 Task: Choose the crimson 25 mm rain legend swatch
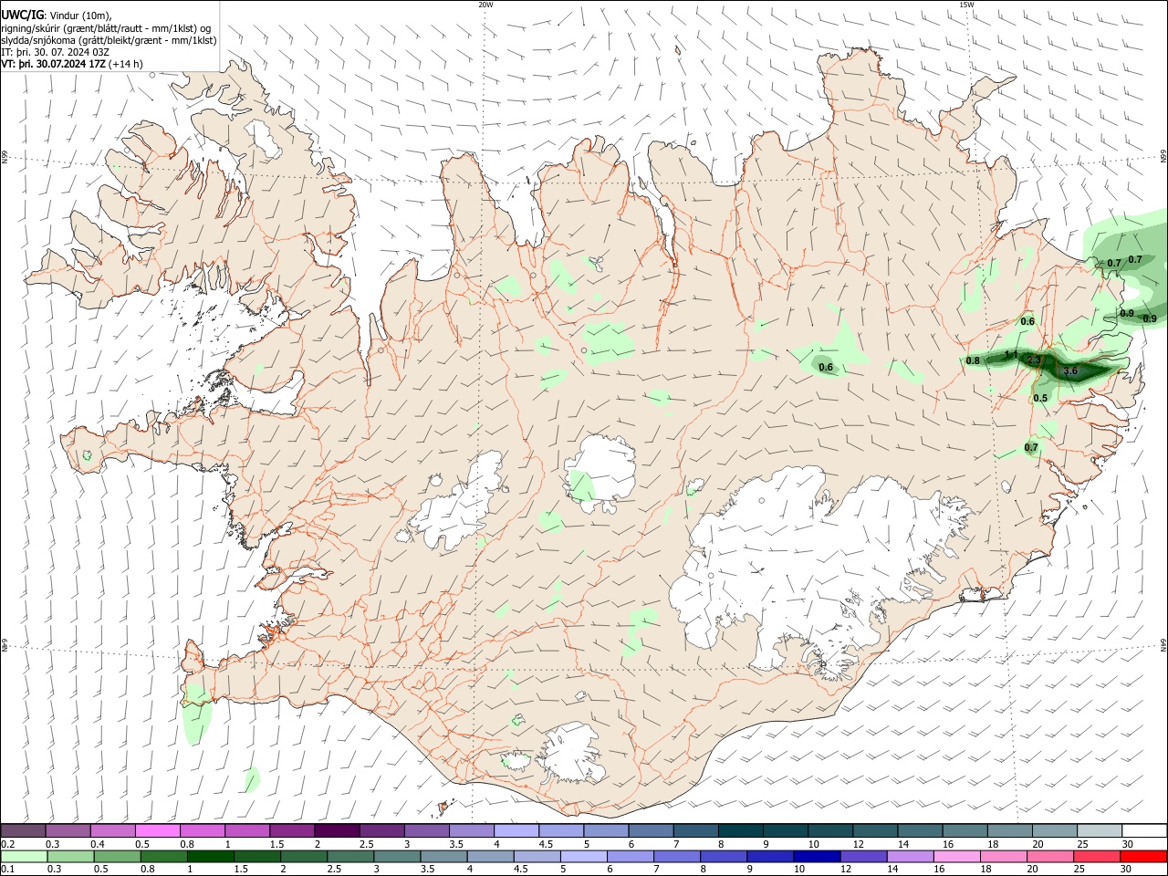point(1097,857)
